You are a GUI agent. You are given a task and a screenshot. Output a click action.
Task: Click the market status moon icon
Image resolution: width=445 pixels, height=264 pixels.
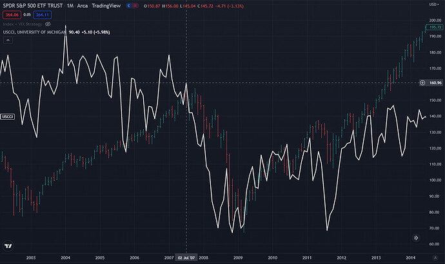[129, 6]
